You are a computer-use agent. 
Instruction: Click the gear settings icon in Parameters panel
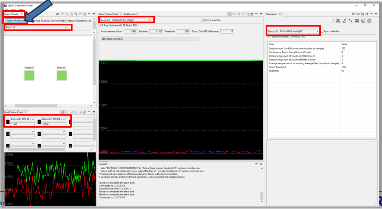tap(369, 21)
